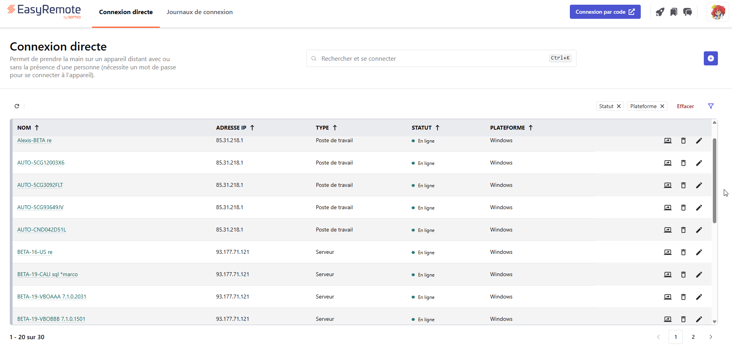Sort table by STATUT column
Viewport: 732px width, 349px height.
point(426,128)
